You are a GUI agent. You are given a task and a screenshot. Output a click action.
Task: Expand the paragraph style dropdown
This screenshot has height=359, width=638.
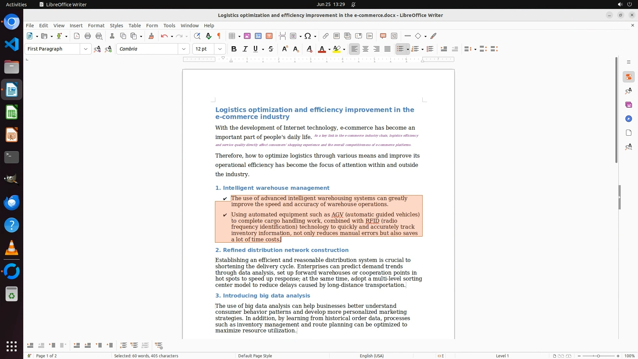coord(85,49)
